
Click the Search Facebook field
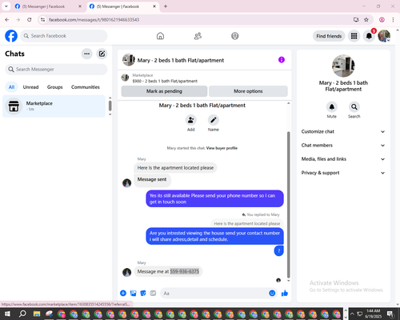coord(64,36)
